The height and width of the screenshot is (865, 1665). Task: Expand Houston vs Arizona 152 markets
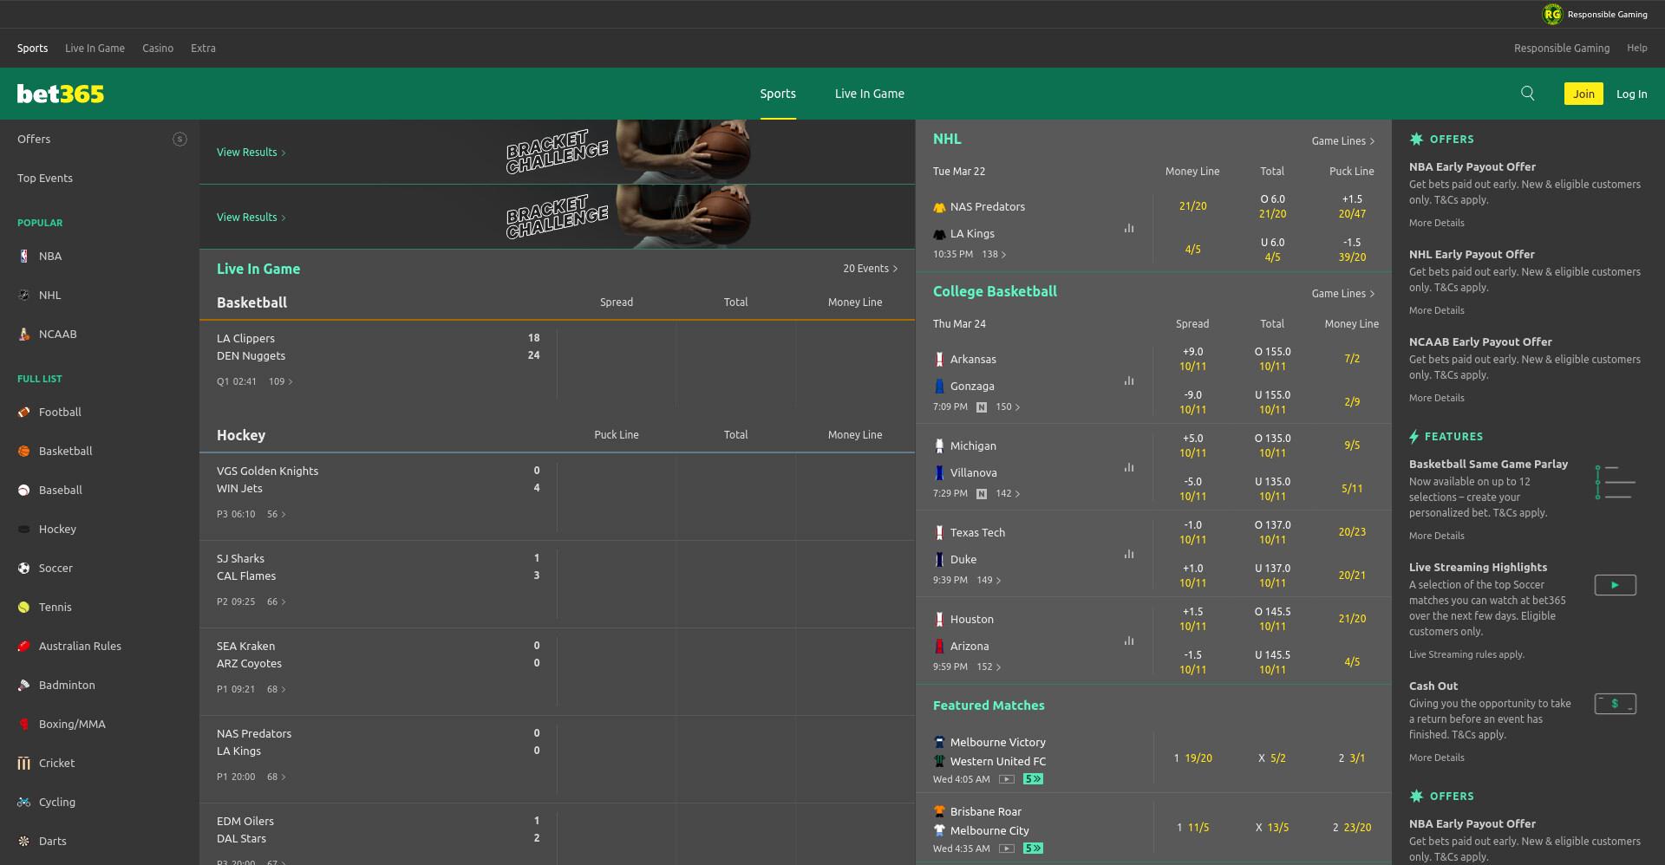pyautogui.click(x=989, y=667)
